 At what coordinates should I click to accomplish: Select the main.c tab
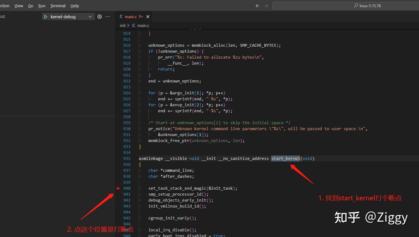(131, 17)
